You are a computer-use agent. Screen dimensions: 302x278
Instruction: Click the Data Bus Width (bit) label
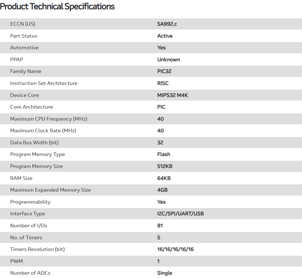click(35, 143)
